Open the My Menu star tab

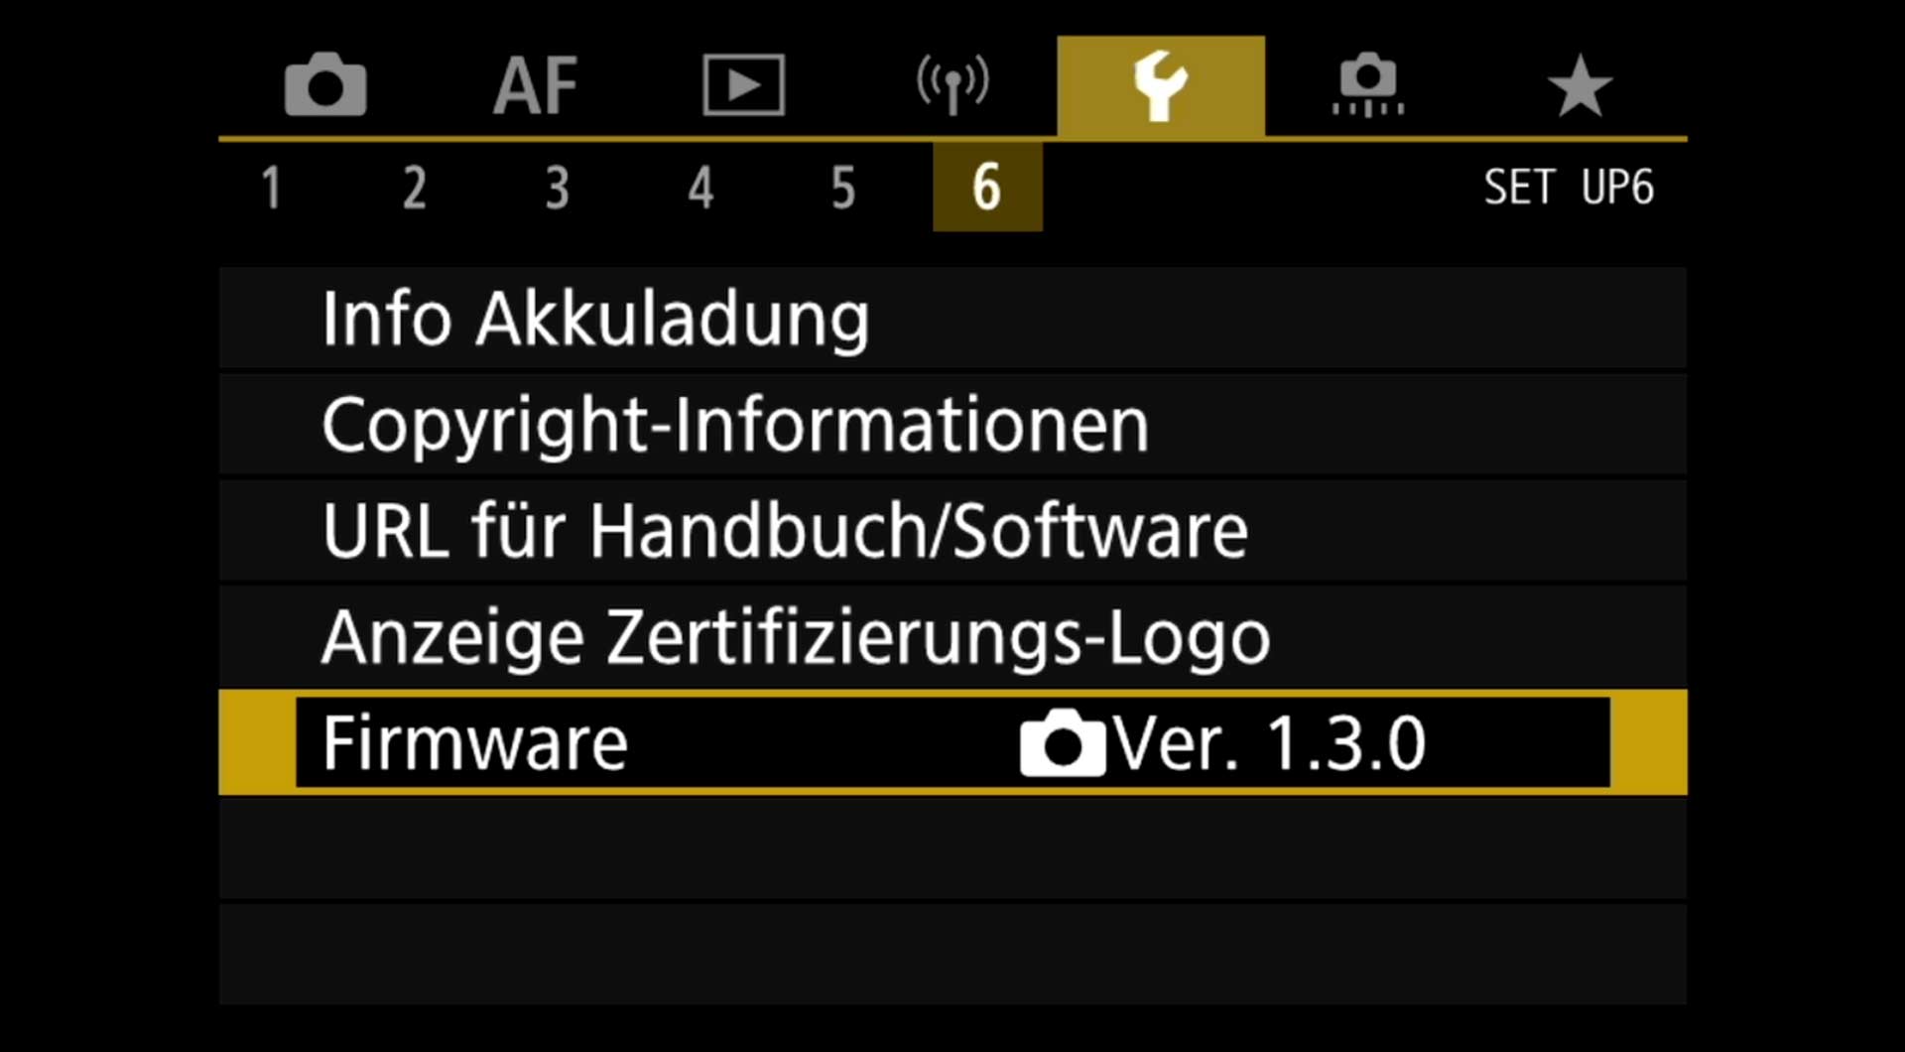click(x=1580, y=86)
